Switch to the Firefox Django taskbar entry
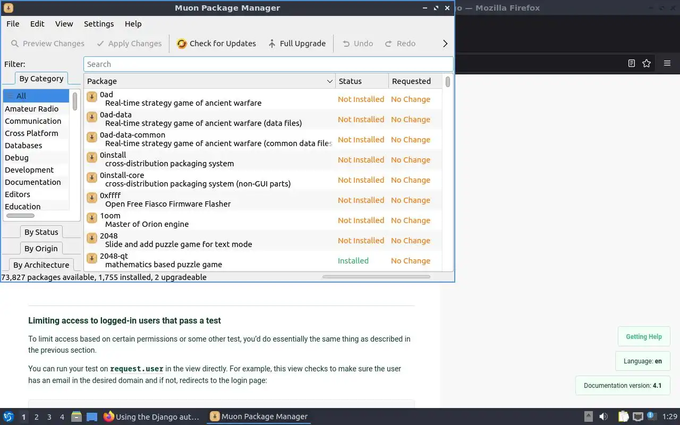The width and height of the screenshot is (680, 425). tap(152, 417)
